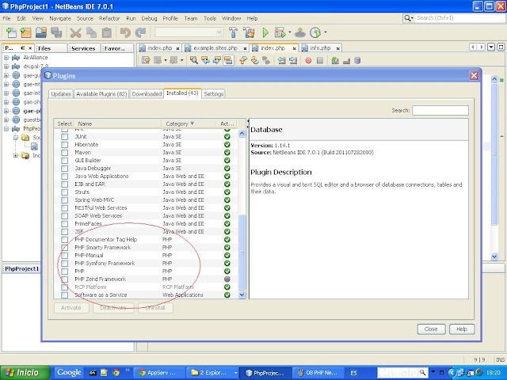507x380 pixels.
Task: Click the stop macro recording icon
Action: [320, 60]
